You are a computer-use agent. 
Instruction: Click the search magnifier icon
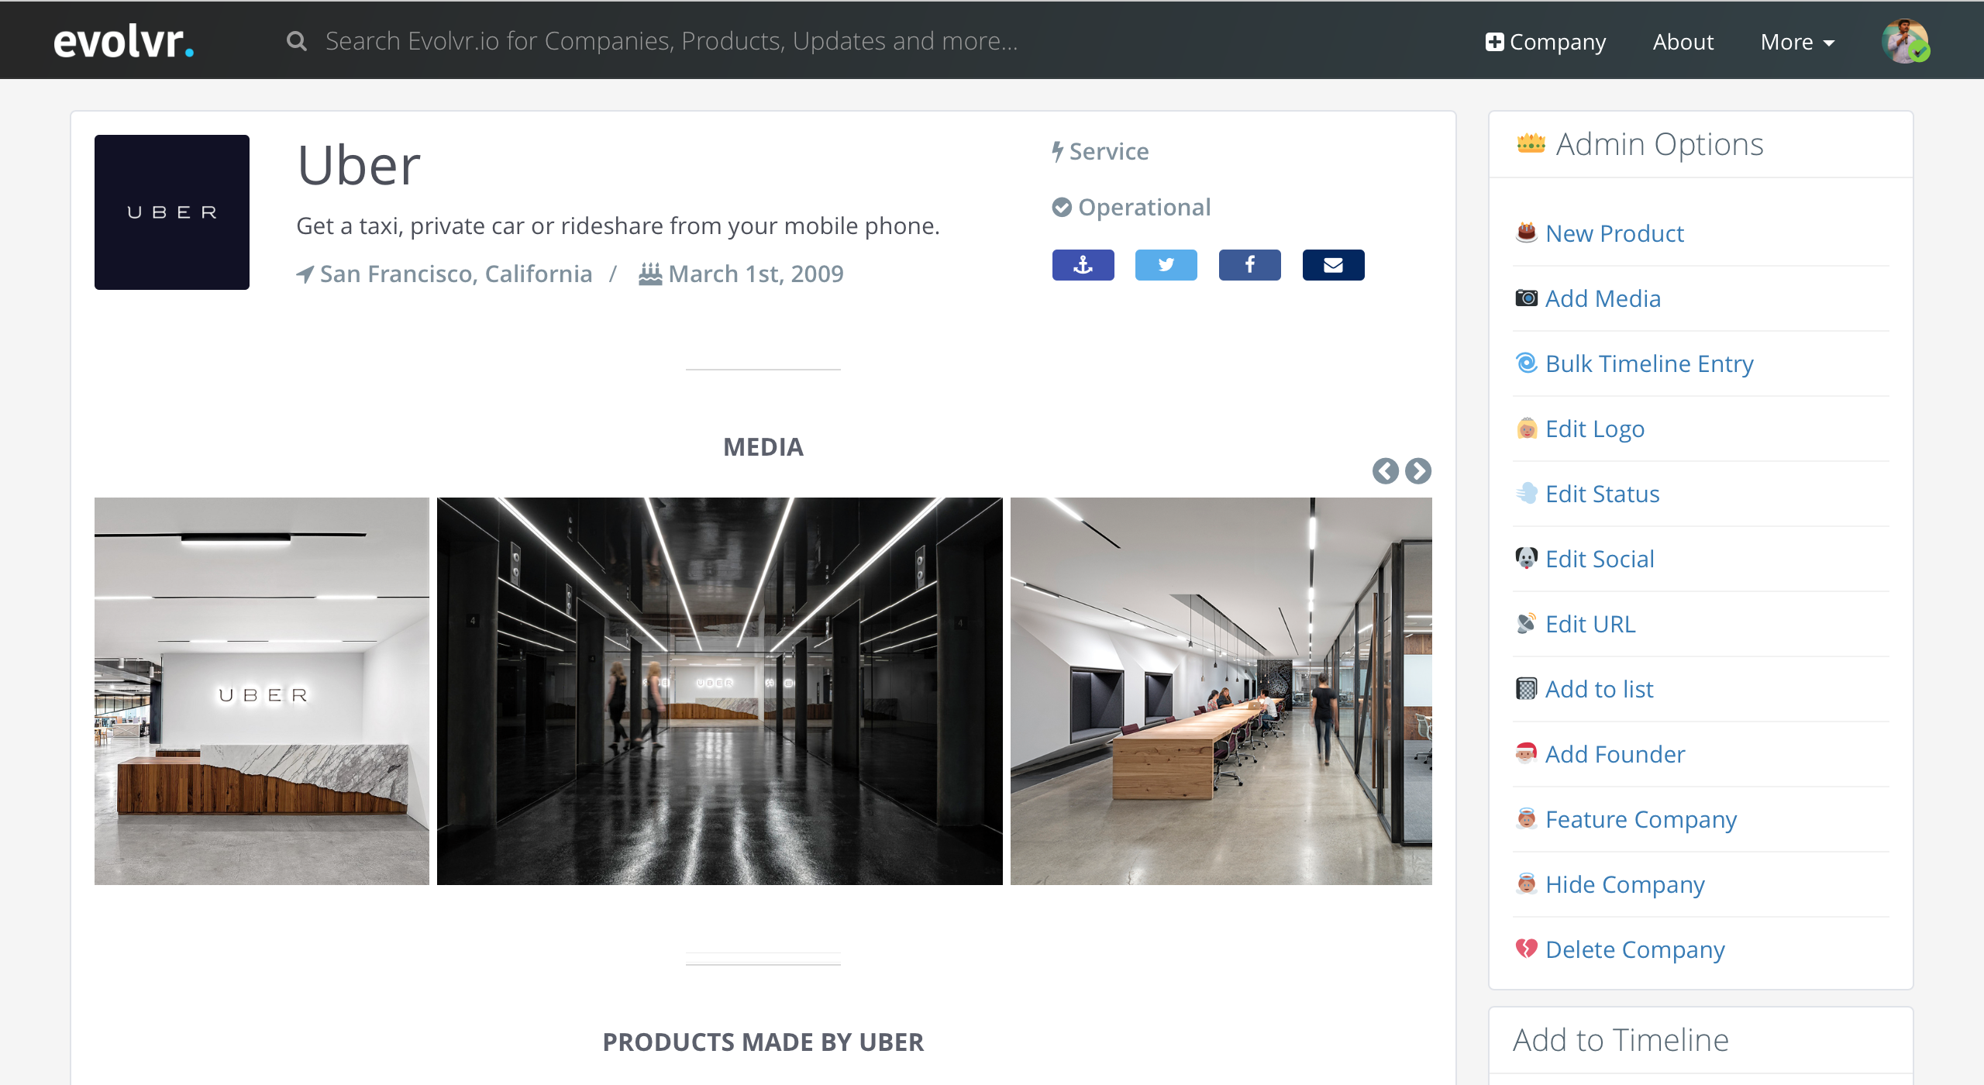pyautogui.click(x=296, y=41)
